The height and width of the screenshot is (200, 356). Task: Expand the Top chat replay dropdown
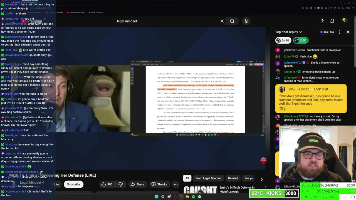tap(288, 32)
